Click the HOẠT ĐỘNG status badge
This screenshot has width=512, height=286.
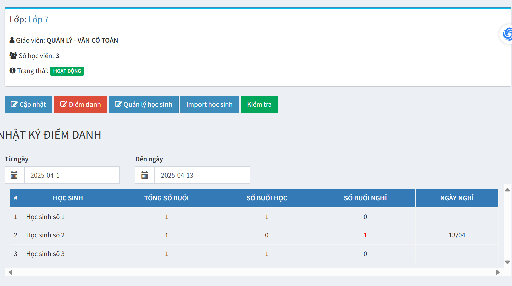click(x=67, y=71)
